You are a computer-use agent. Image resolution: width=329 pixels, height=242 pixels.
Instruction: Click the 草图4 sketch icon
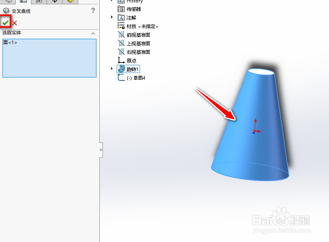coord(121,77)
